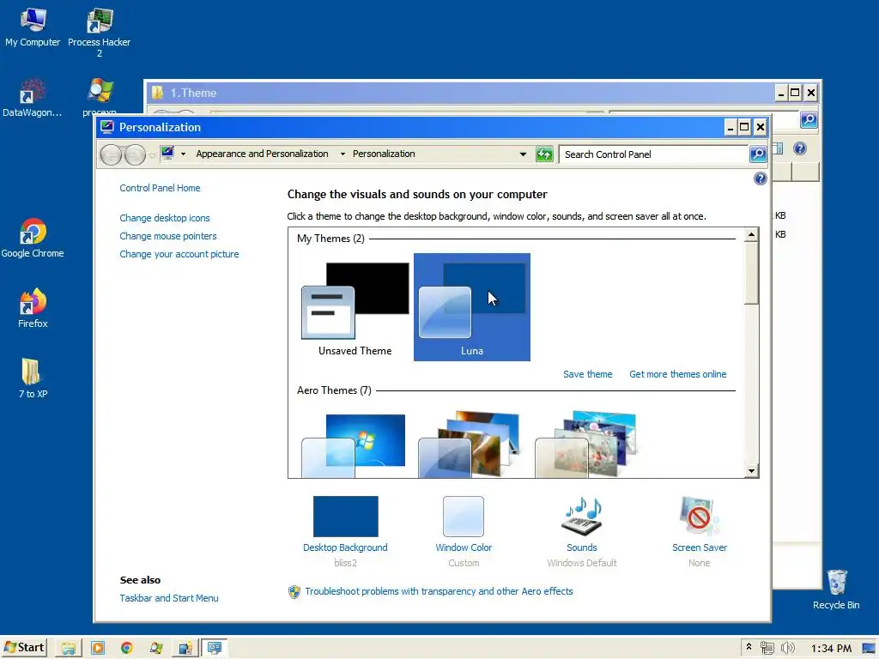Viewport: 879px width, 659px height.
Task: Click the theme list scrollbar thumb
Action: [751, 274]
